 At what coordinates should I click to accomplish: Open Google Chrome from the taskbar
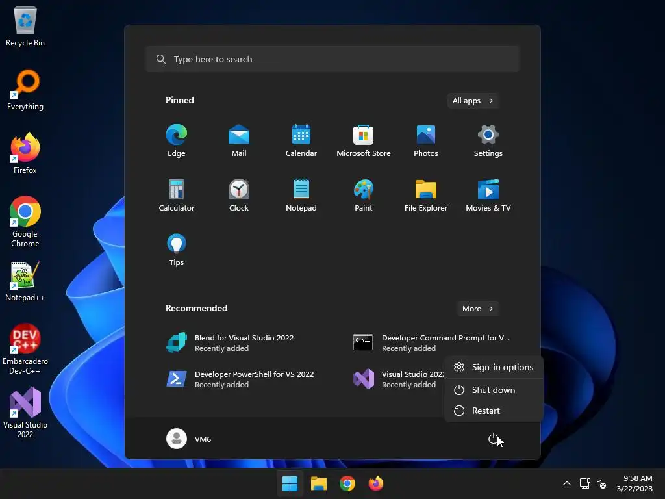coord(347,483)
